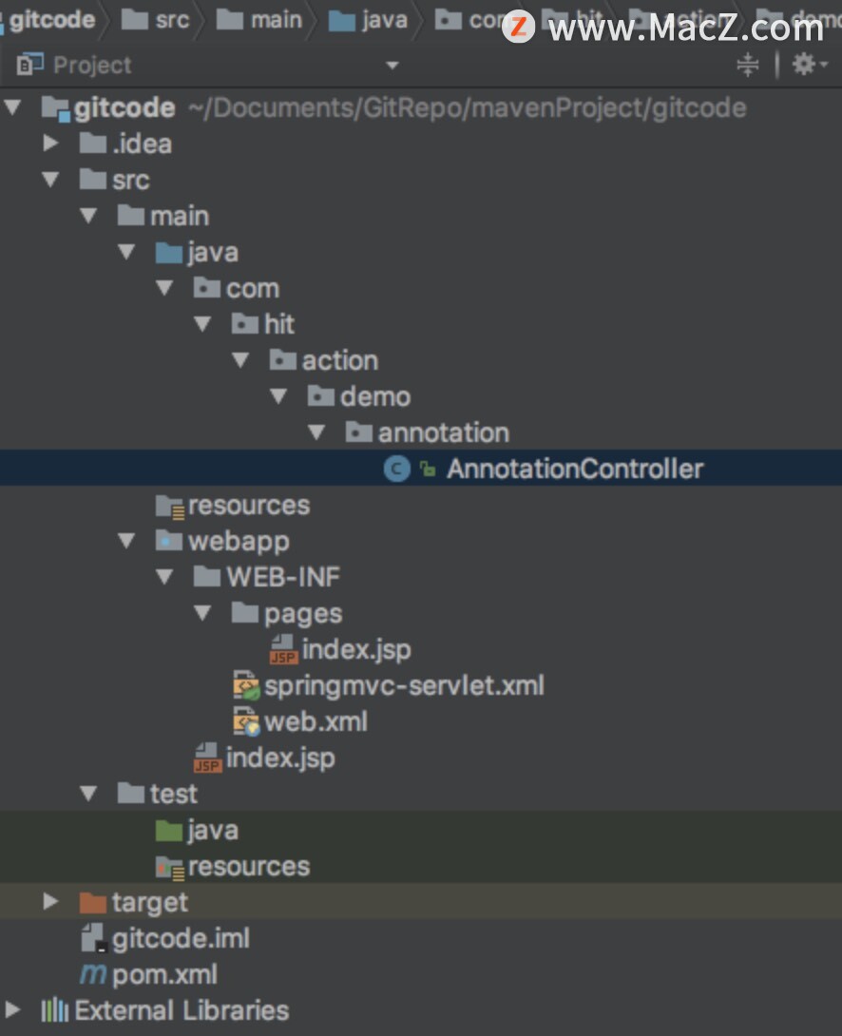Viewport: 842px width, 1036px height.
Task: Select resources row under the test folder
Action: point(421,866)
